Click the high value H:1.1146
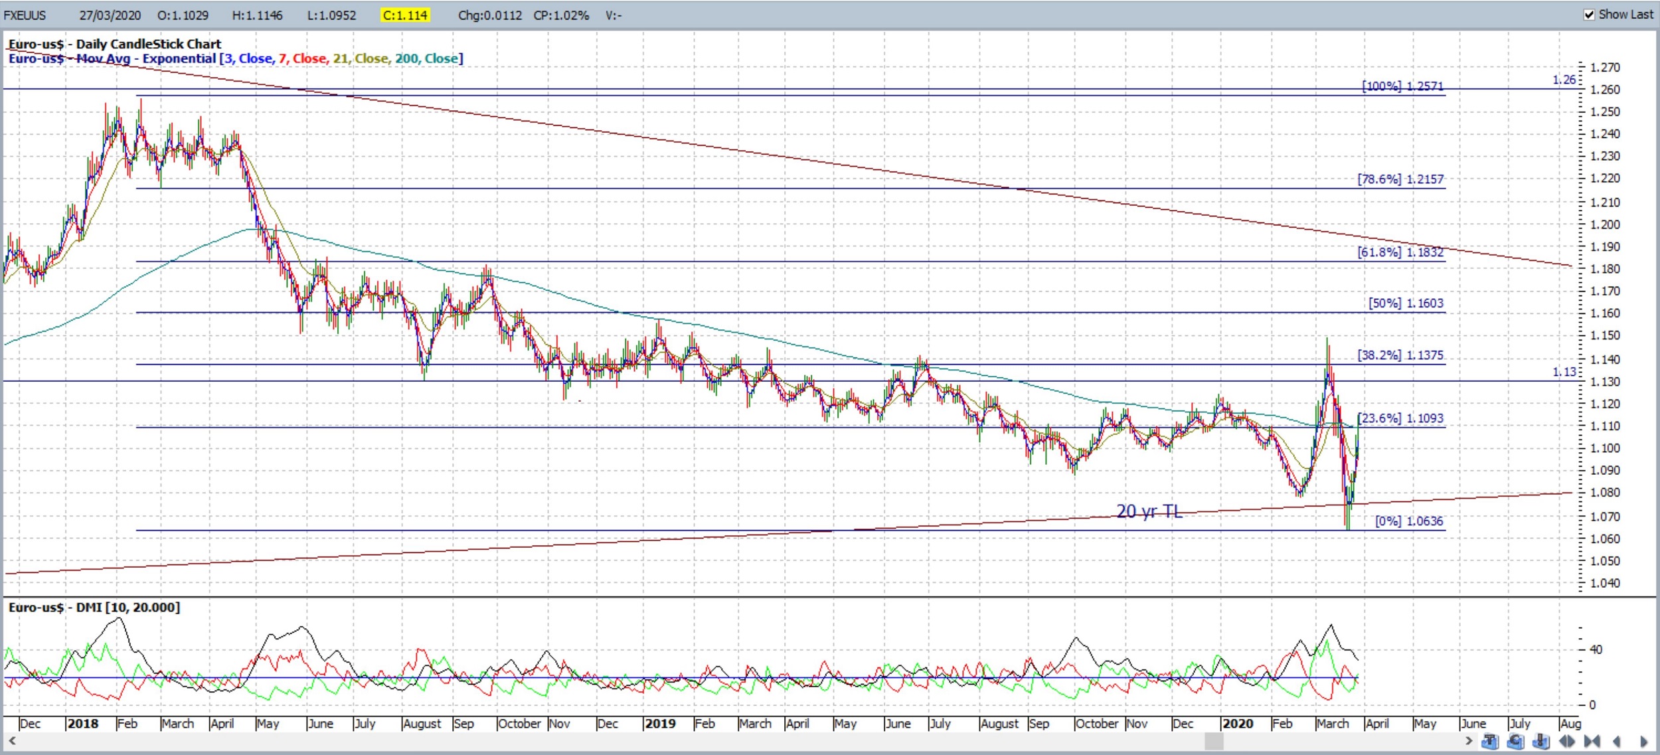This screenshot has height=755, width=1660. click(x=257, y=15)
